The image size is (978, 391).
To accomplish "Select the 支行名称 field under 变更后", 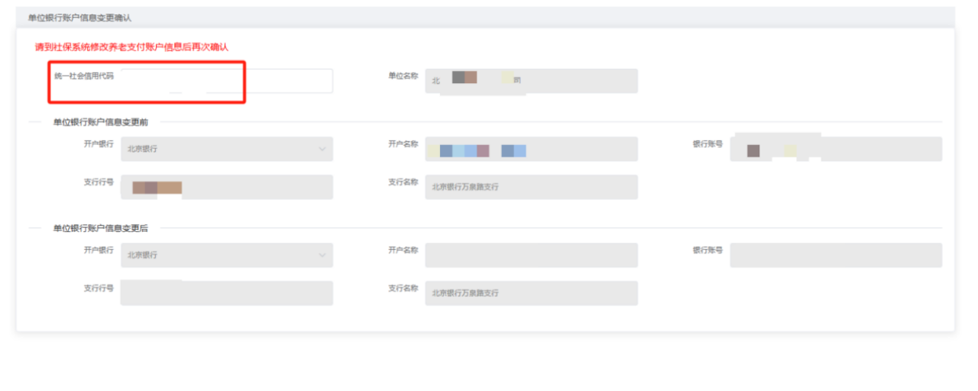I will (x=531, y=293).
